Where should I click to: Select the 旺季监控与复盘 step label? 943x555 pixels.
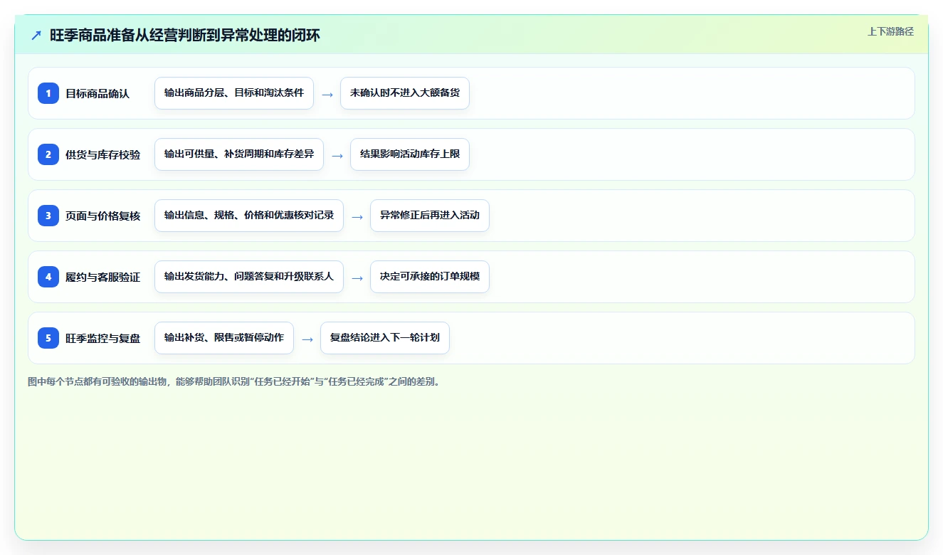[103, 338]
